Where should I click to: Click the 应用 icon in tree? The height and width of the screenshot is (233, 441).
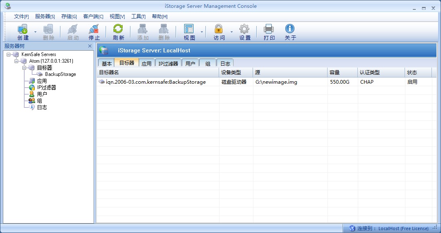click(x=32, y=81)
